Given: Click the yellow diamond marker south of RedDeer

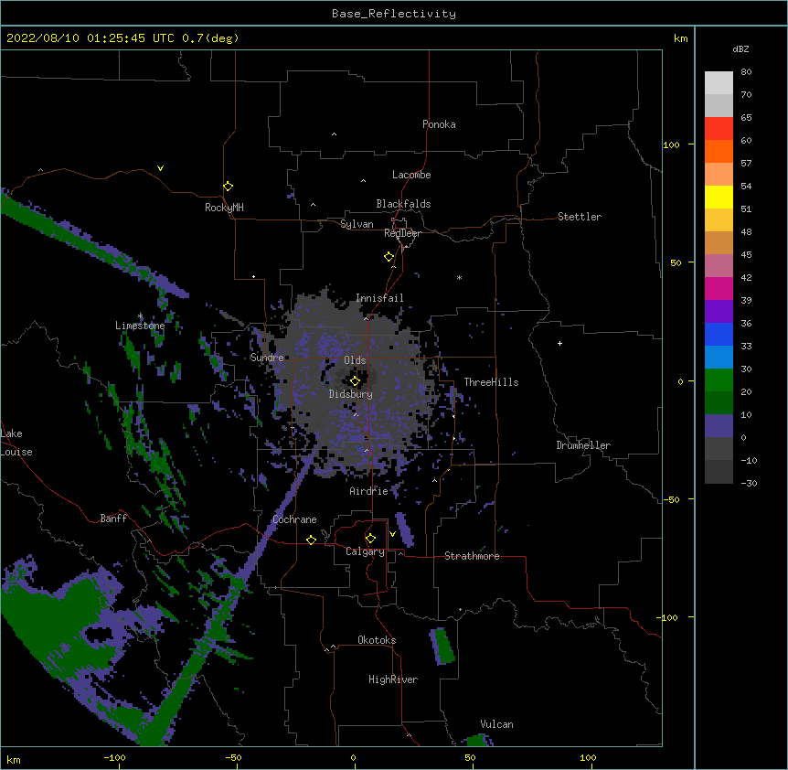Looking at the screenshot, I should pos(389,257).
